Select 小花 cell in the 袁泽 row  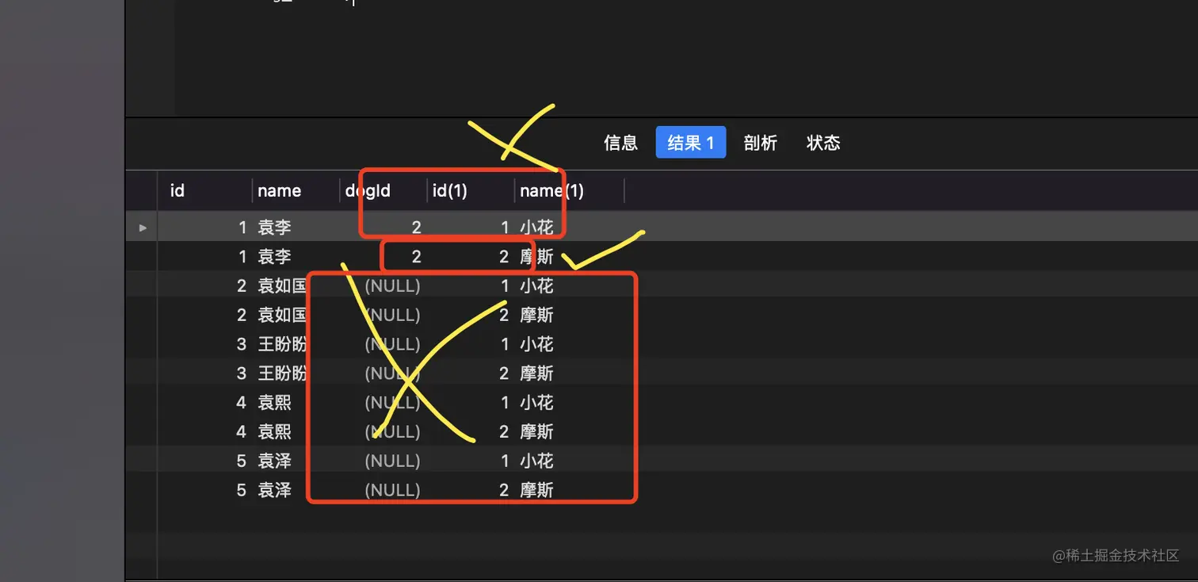536,461
